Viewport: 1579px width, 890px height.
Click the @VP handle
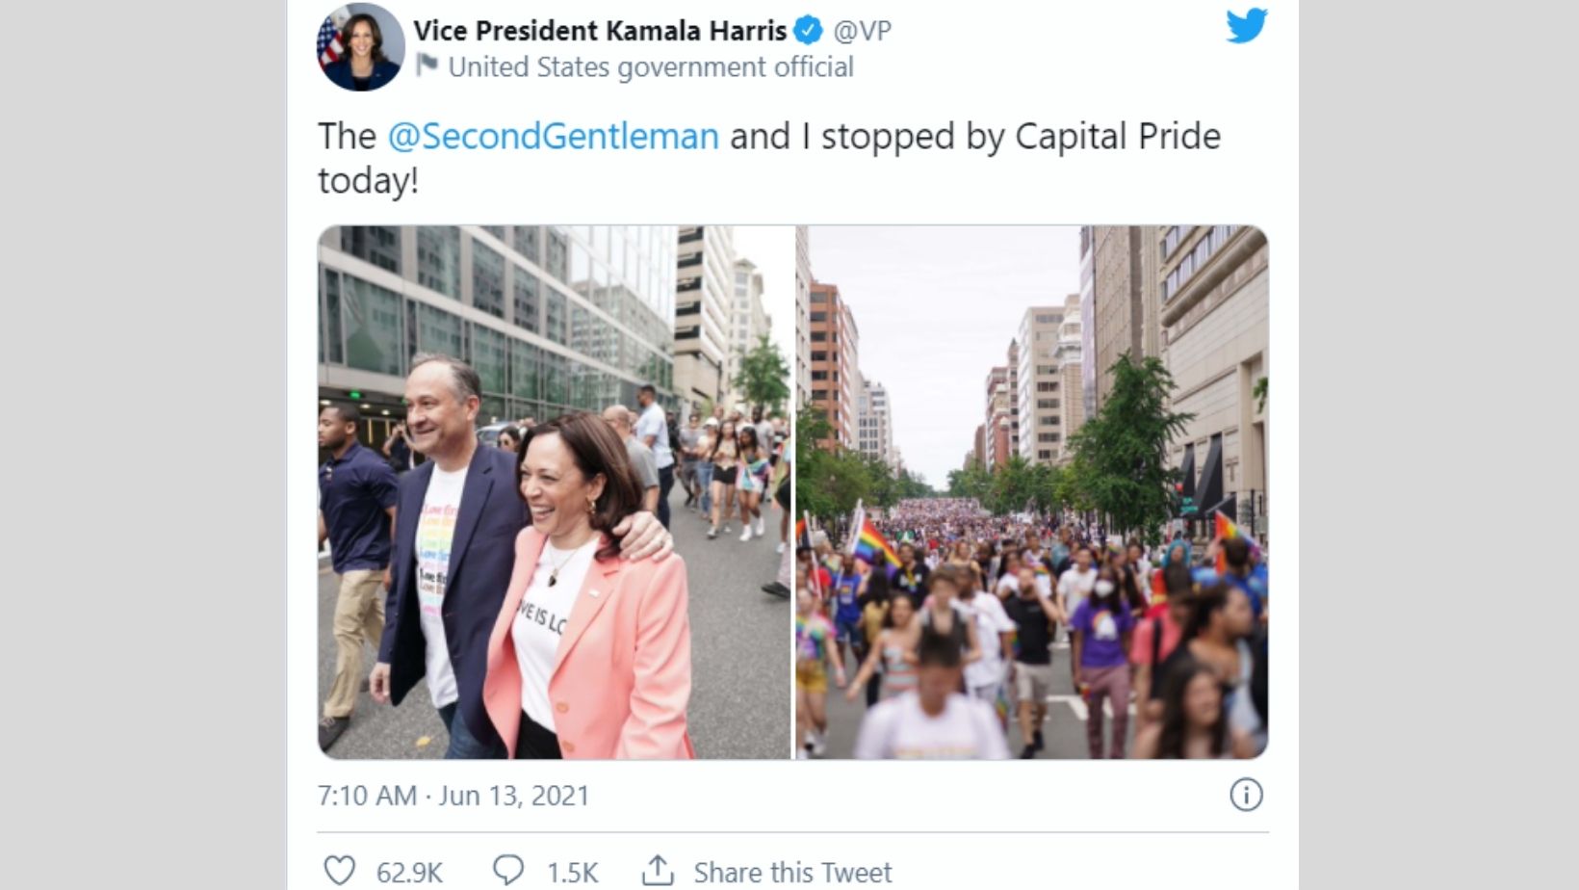(862, 31)
